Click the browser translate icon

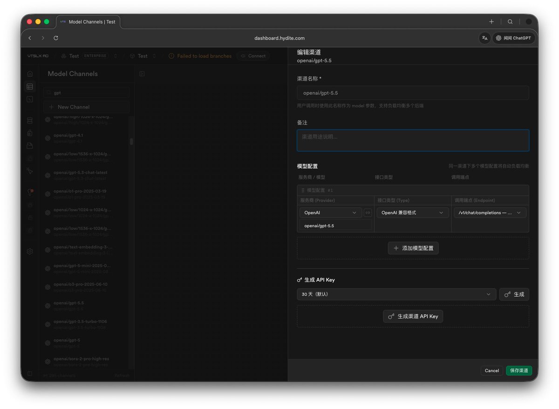[x=485, y=38]
